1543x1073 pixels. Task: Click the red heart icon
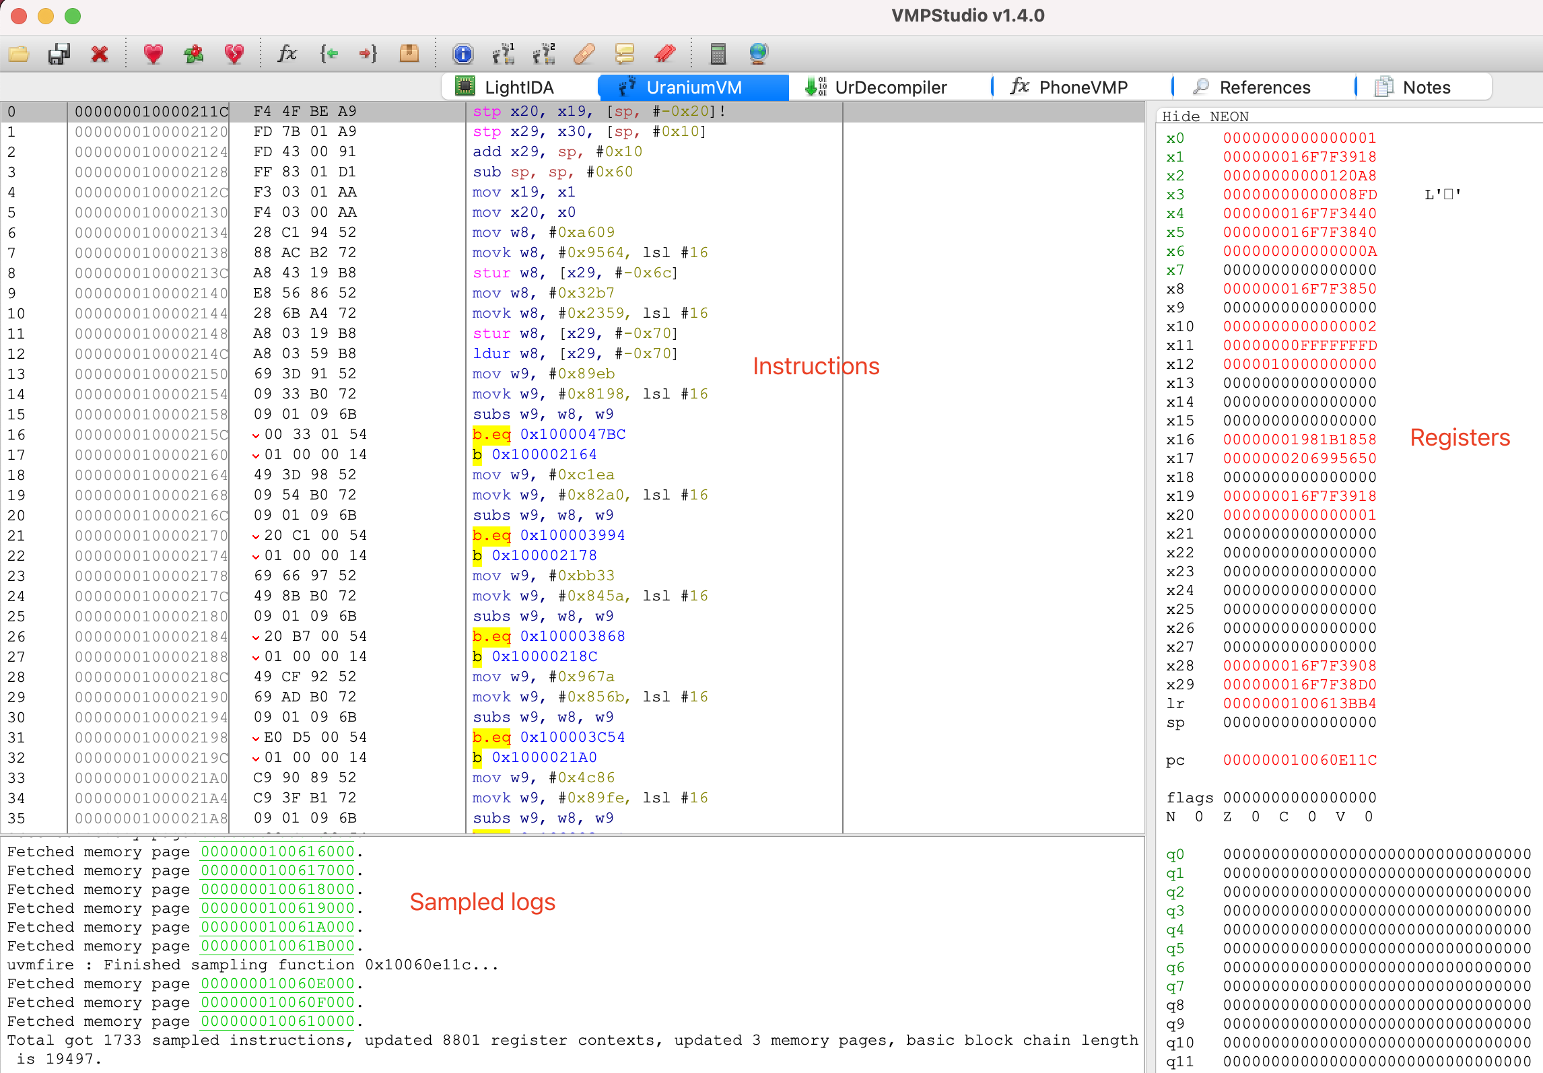[153, 53]
